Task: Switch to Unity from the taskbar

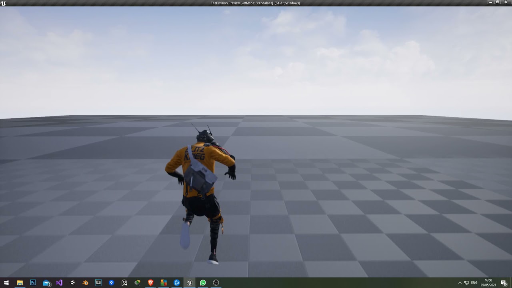Action: [72, 283]
